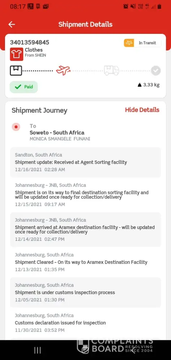The image size is (171, 360).
Task: Open Android recent apps button
Action: (38, 350)
